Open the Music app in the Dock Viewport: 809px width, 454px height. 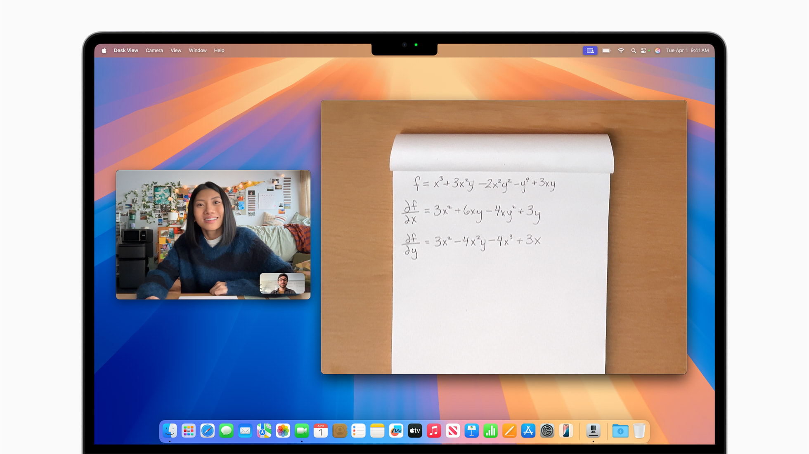click(434, 431)
